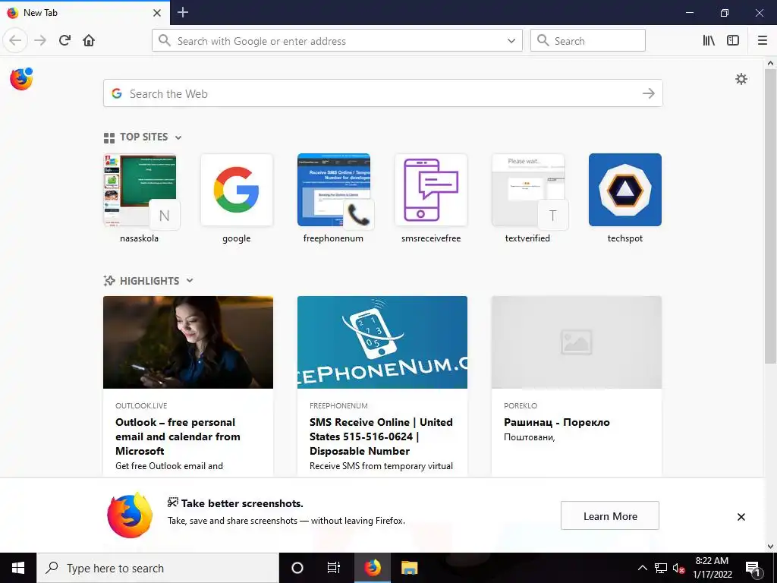The image size is (777, 583).
Task: Go back with the back arrow
Action: point(15,40)
